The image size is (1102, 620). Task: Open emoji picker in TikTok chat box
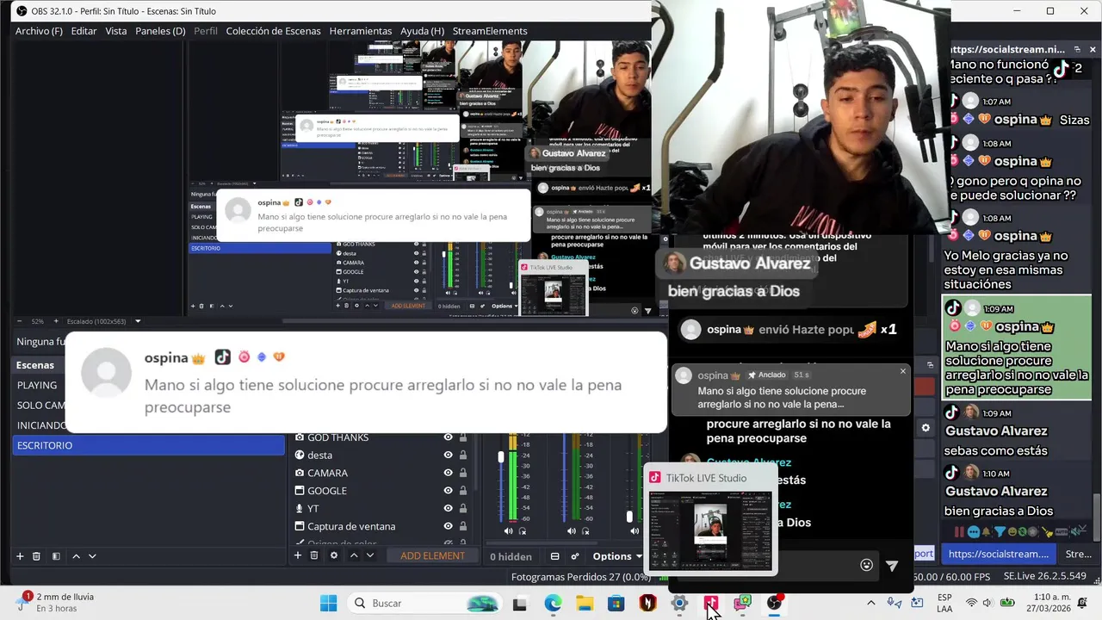(x=866, y=565)
